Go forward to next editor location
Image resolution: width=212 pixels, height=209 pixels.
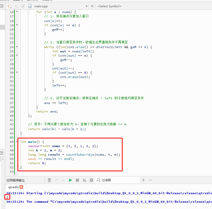[x=17, y=6]
